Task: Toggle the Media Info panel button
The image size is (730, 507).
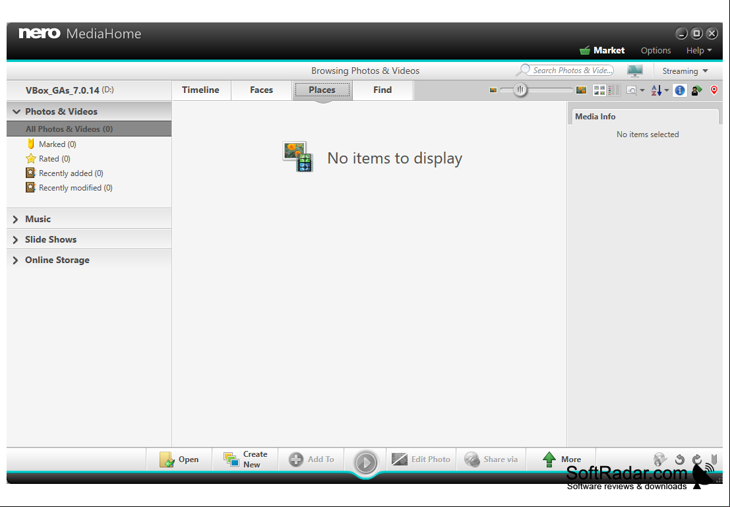Action: (680, 90)
